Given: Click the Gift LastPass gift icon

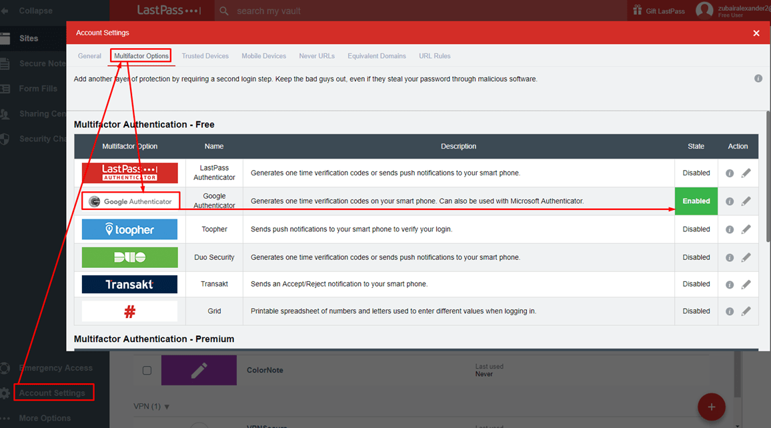Looking at the screenshot, I should coord(637,10).
